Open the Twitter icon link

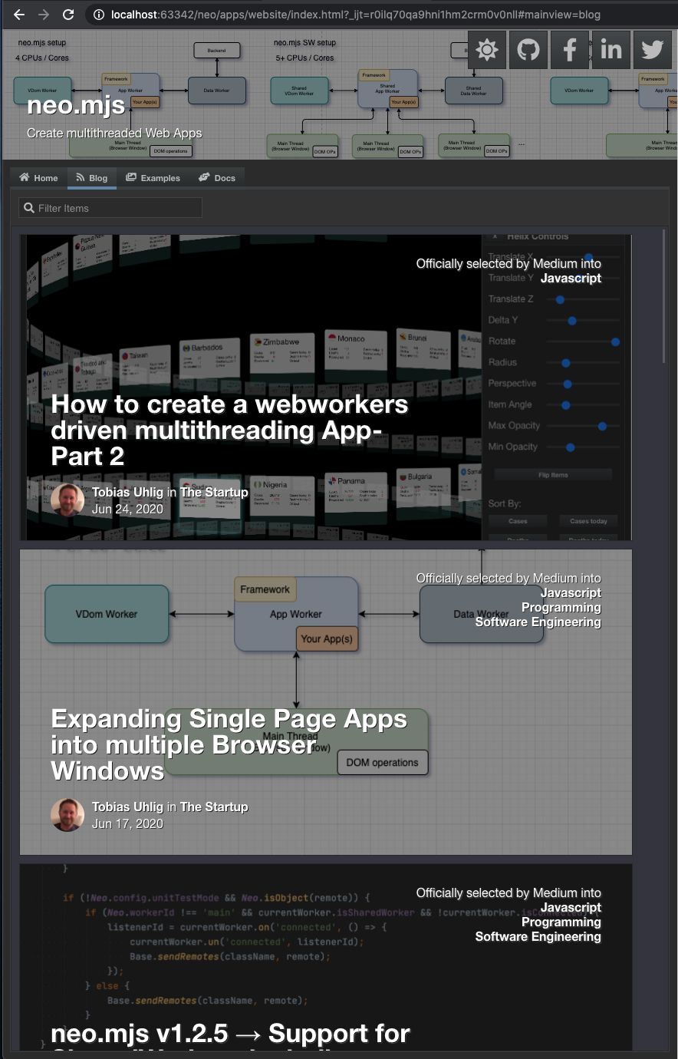click(x=653, y=50)
